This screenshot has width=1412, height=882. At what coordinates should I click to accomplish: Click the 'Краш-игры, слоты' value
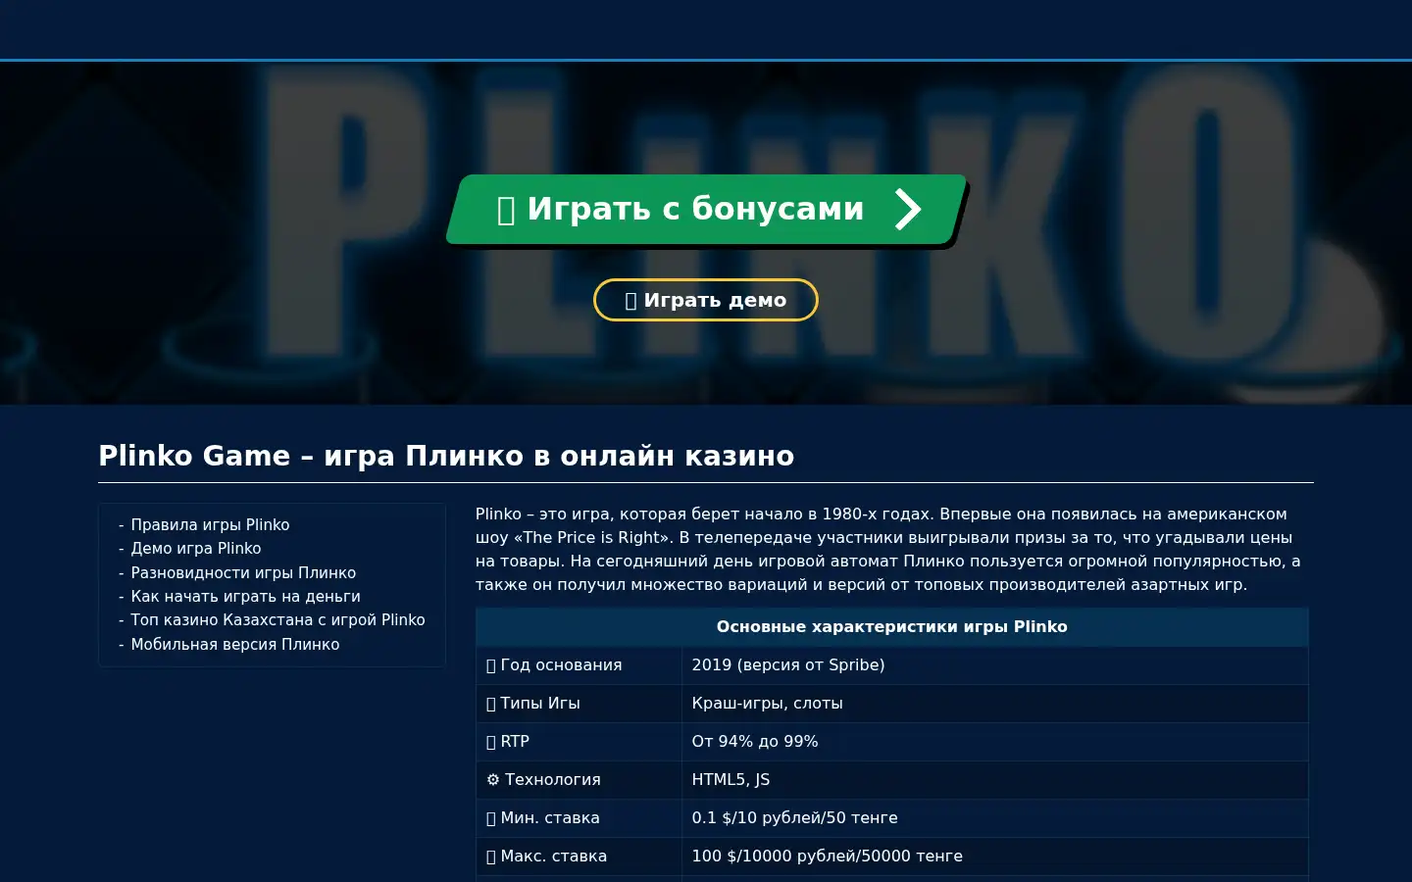(x=767, y=704)
